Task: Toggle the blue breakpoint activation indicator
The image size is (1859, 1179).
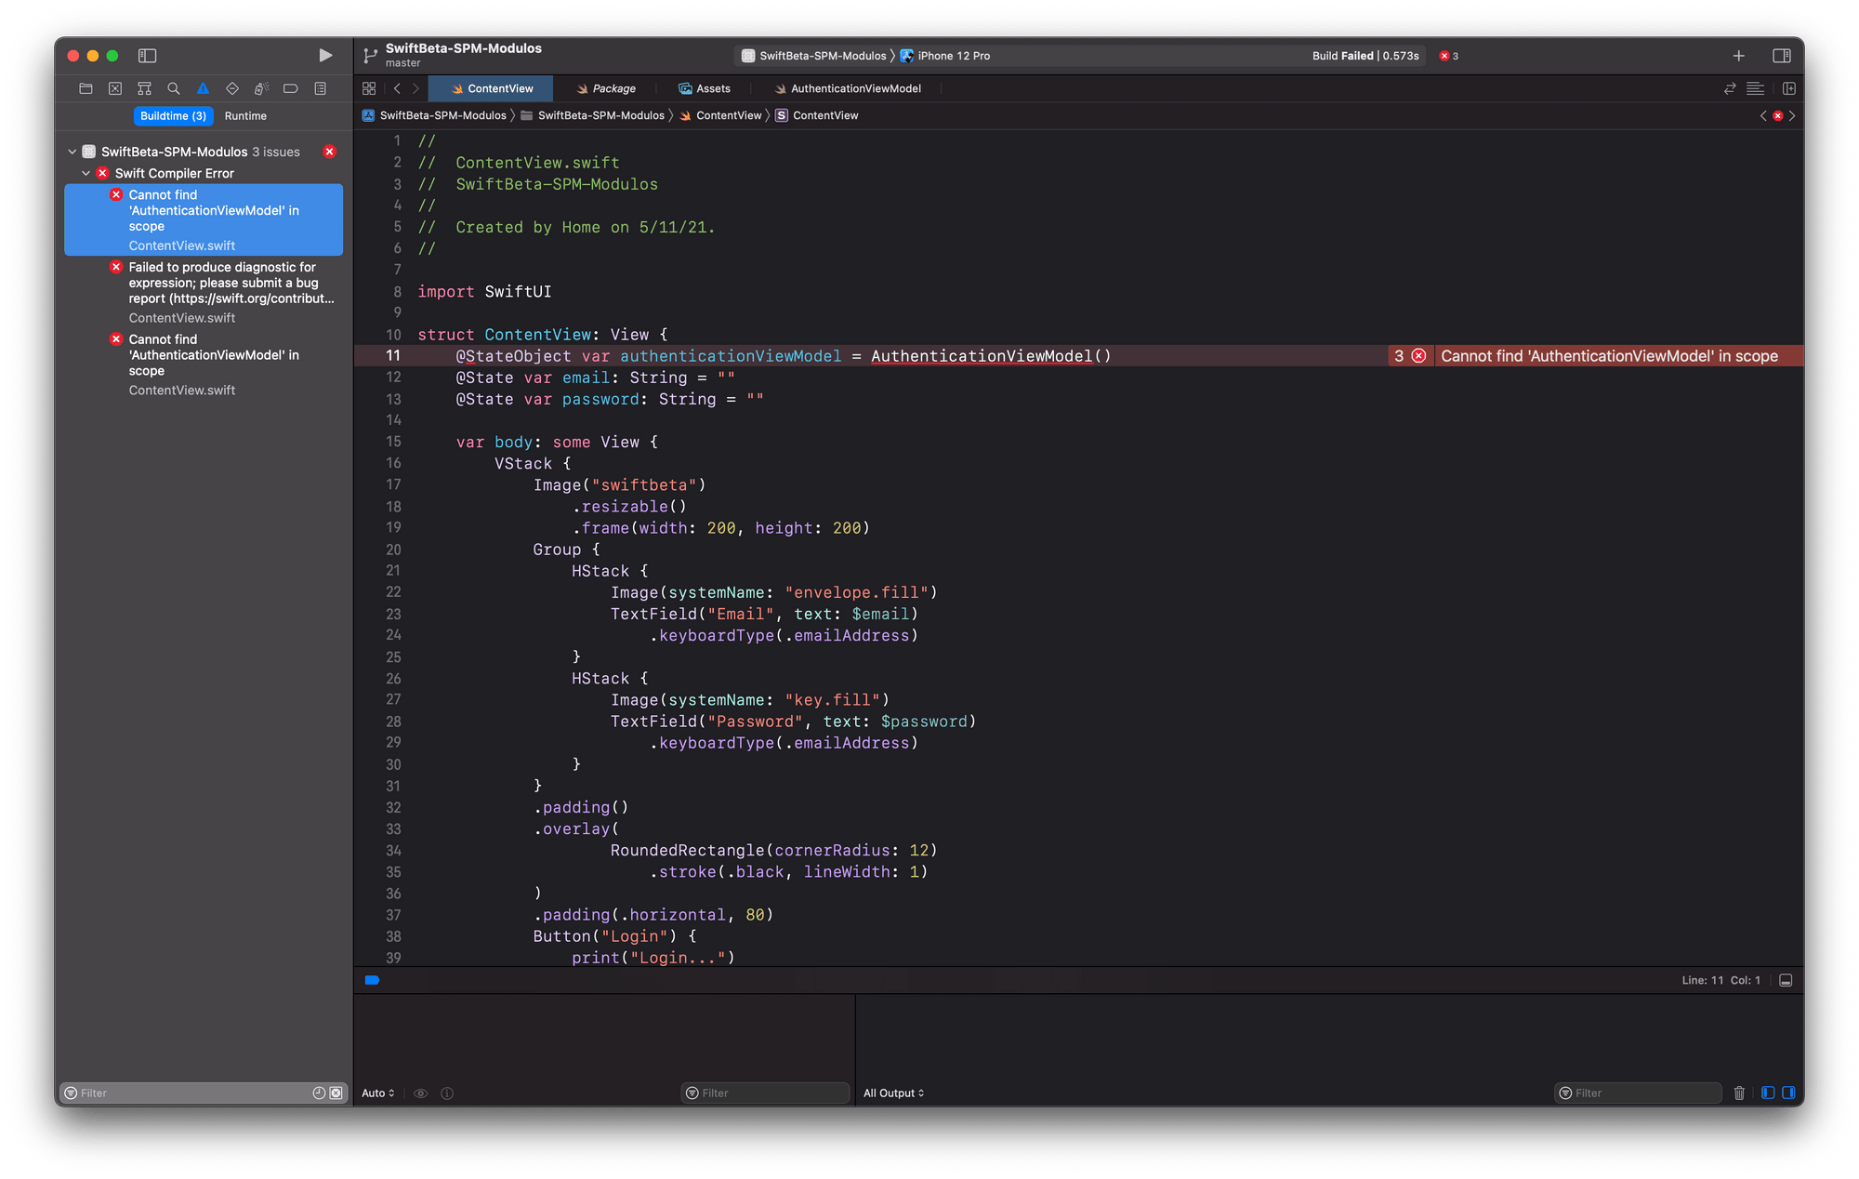Action: 372,980
